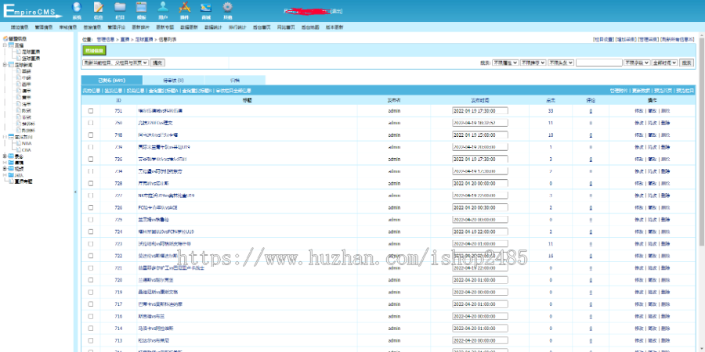Click 管理附件 link above table
This screenshot has width=705, height=352.
tap(618, 91)
